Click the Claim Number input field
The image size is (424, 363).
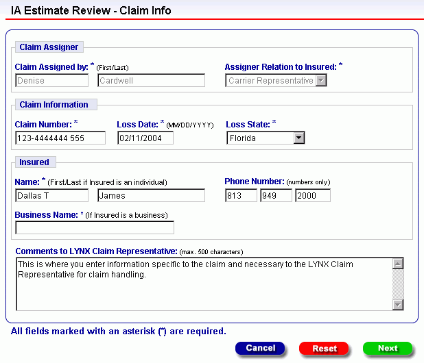pos(60,138)
